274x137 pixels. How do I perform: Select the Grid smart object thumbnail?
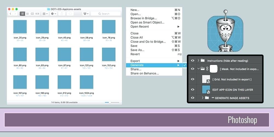pyautogui.click(x=206, y=79)
